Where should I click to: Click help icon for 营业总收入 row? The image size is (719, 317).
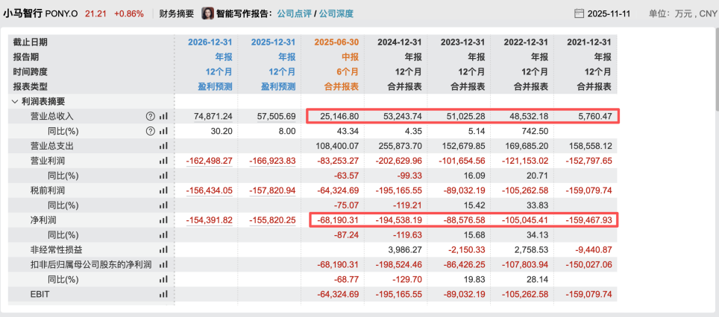click(x=150, y=117)
